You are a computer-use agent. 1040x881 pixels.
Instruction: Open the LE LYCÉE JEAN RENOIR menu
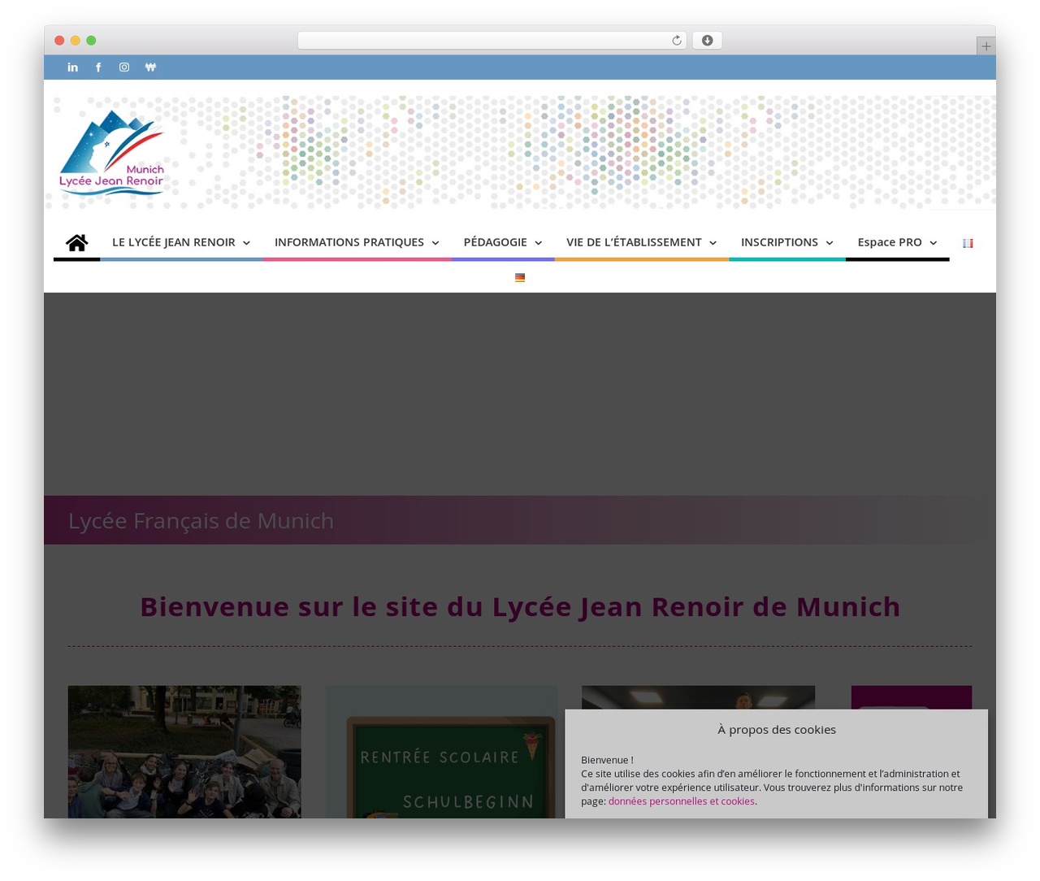pos(174,242)
